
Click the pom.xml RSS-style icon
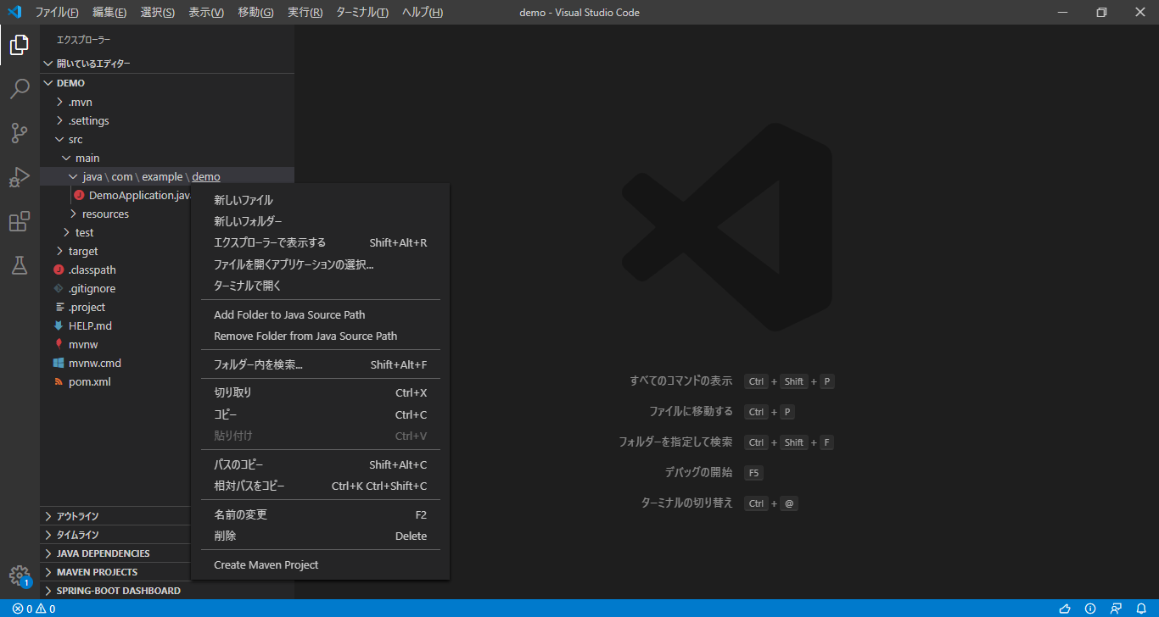pyautogui.click(x=59, y=381)
